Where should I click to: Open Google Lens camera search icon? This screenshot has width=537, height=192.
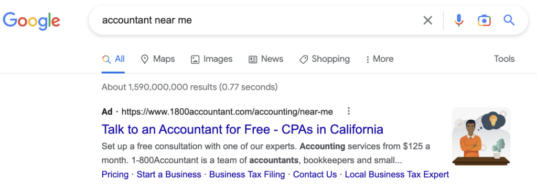pyautogui.click(x=484, y=20)
